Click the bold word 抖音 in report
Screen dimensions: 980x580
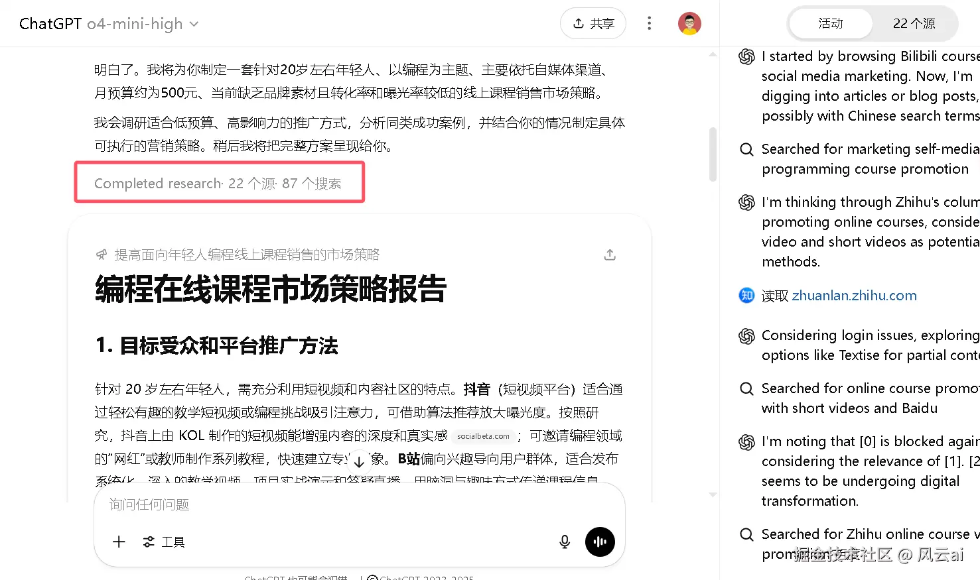pyautogui.click(x=476, y=389)
